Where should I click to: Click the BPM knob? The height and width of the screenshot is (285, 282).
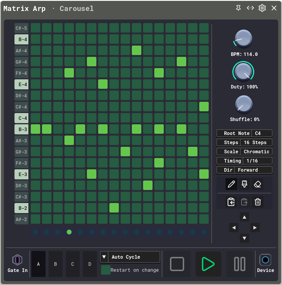coord(244,38)
